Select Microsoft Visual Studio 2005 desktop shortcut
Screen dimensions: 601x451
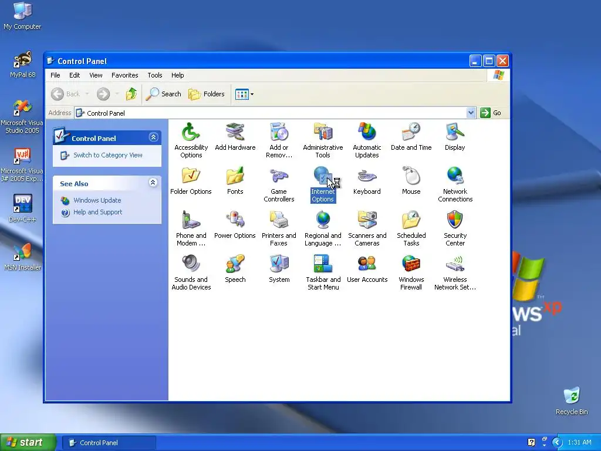(x=22, y=117)
